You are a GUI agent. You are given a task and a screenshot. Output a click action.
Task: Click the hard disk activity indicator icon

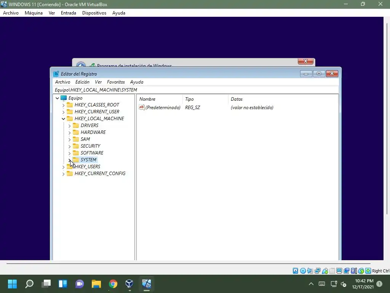[x=295, y=271]
